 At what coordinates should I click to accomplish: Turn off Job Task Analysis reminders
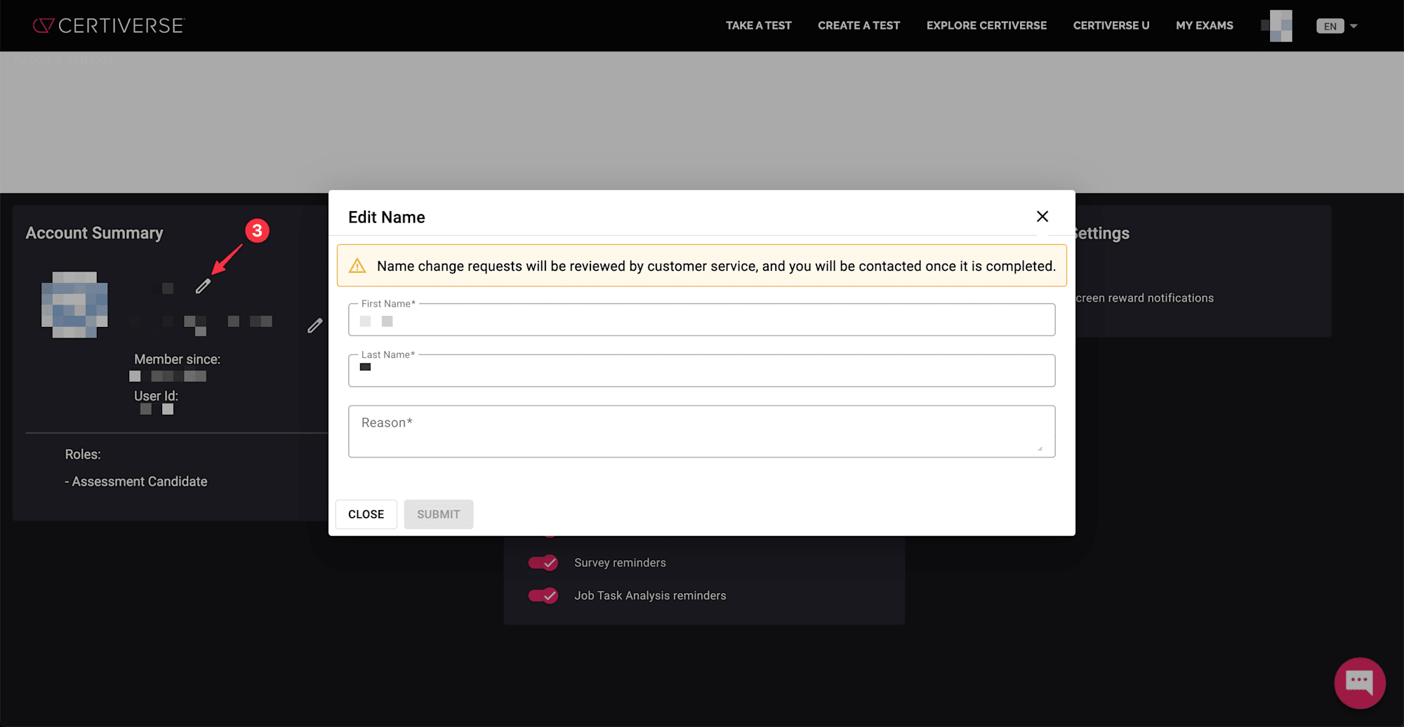pyautogui.click(x=543, y=595)
